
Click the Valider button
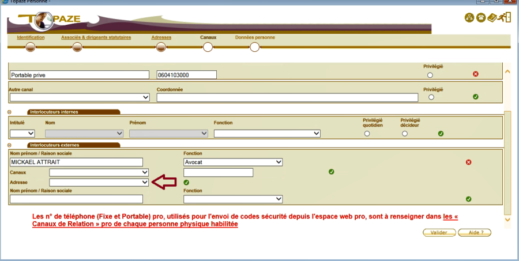click(x=439, y=233)
